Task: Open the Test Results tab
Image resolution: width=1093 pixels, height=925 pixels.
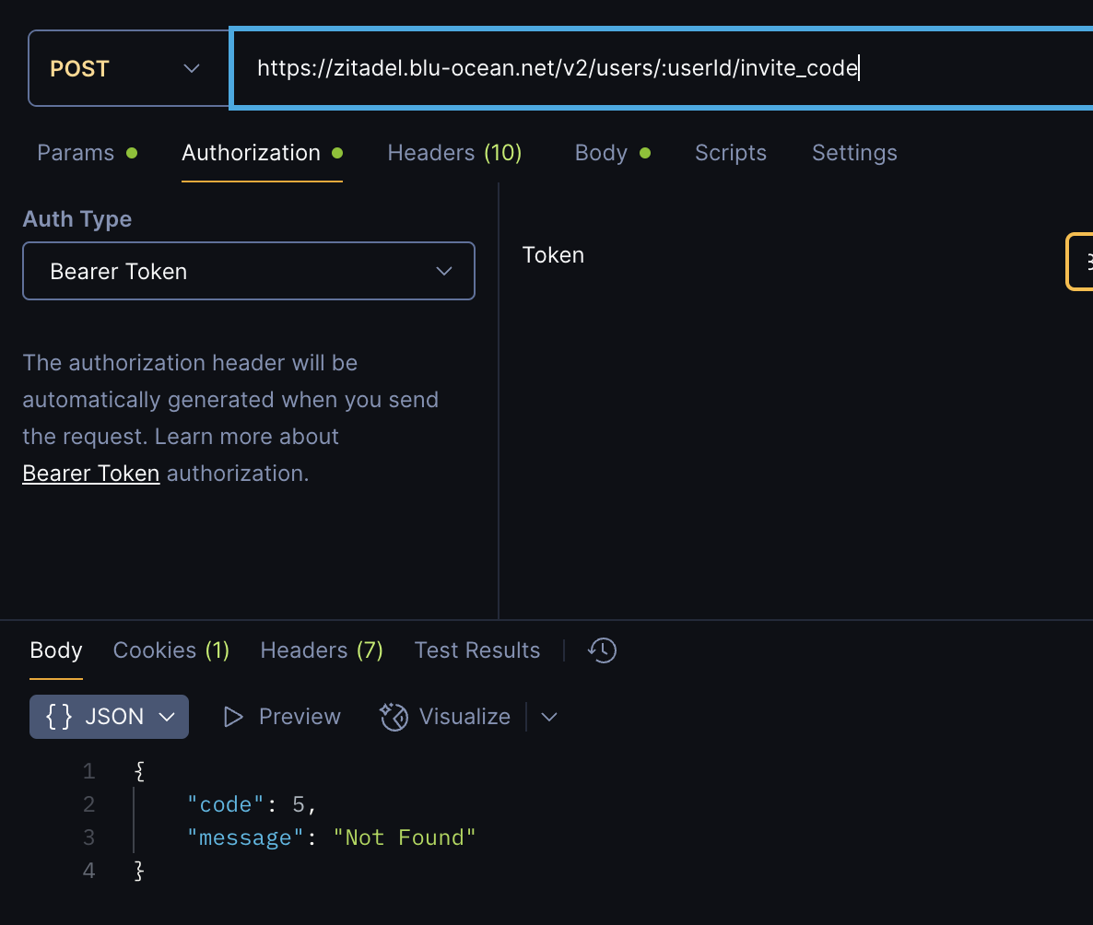Action: point(476,650)
